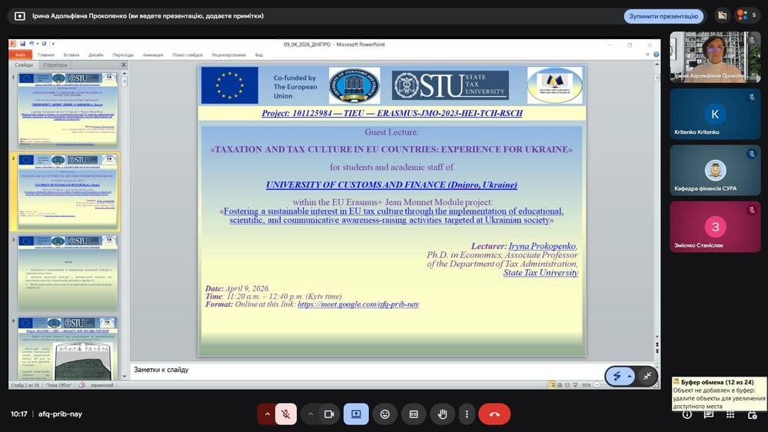The image size is (768, 432).
Task: Open the meet.google.com link on slide
Action: (358, 304)
